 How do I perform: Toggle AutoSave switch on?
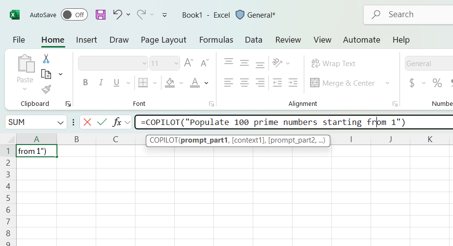click(x=74, y=15)
